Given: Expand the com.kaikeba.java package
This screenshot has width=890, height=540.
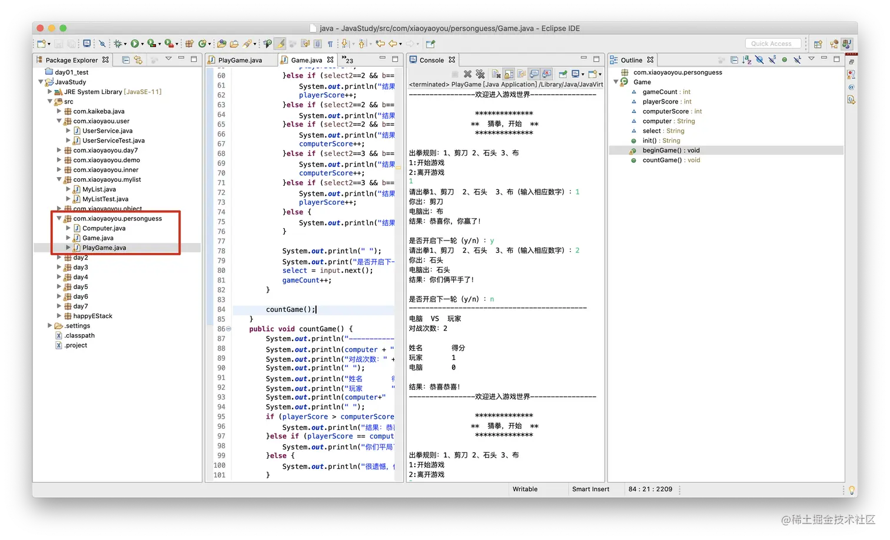Looking at the screenshot, I should (59, 111).
